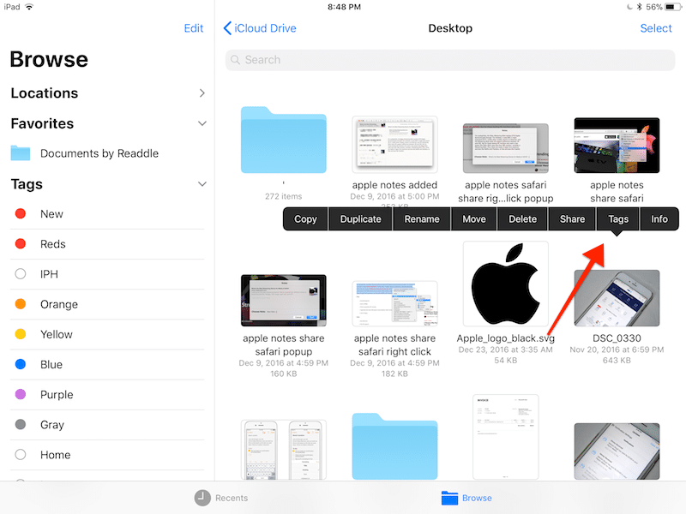Tap the Browse folder icon in tab bar

click(x=450, y=498)
